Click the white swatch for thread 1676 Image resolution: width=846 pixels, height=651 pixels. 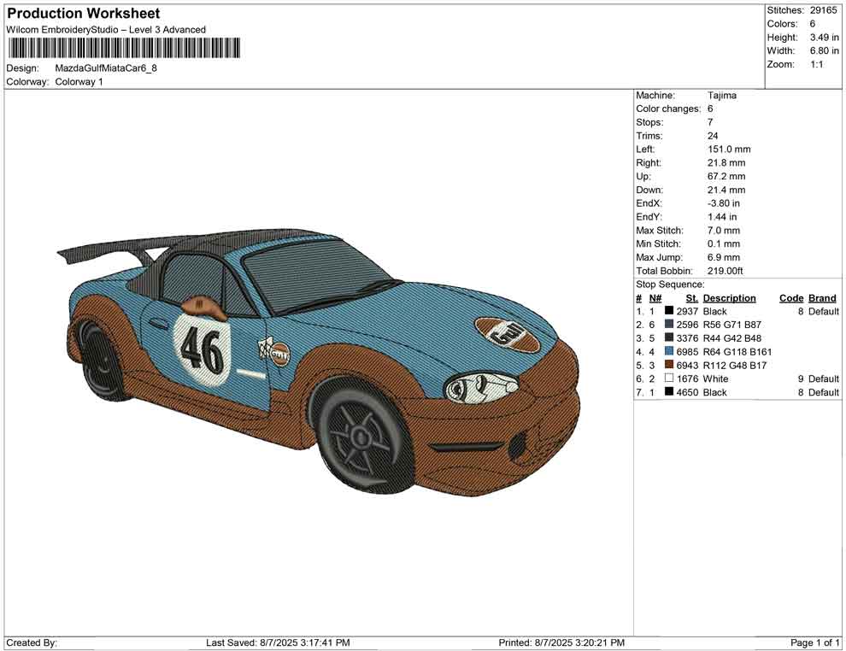pos(669,378)
